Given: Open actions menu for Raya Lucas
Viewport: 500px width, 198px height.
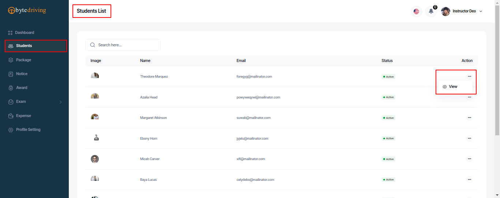Looking at the screenshot, I should tap(469, 180).
